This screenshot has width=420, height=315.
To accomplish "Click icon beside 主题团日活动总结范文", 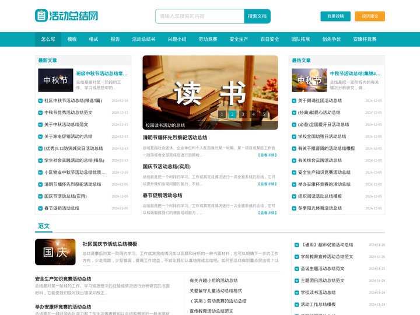I will (x=297, y=281).
